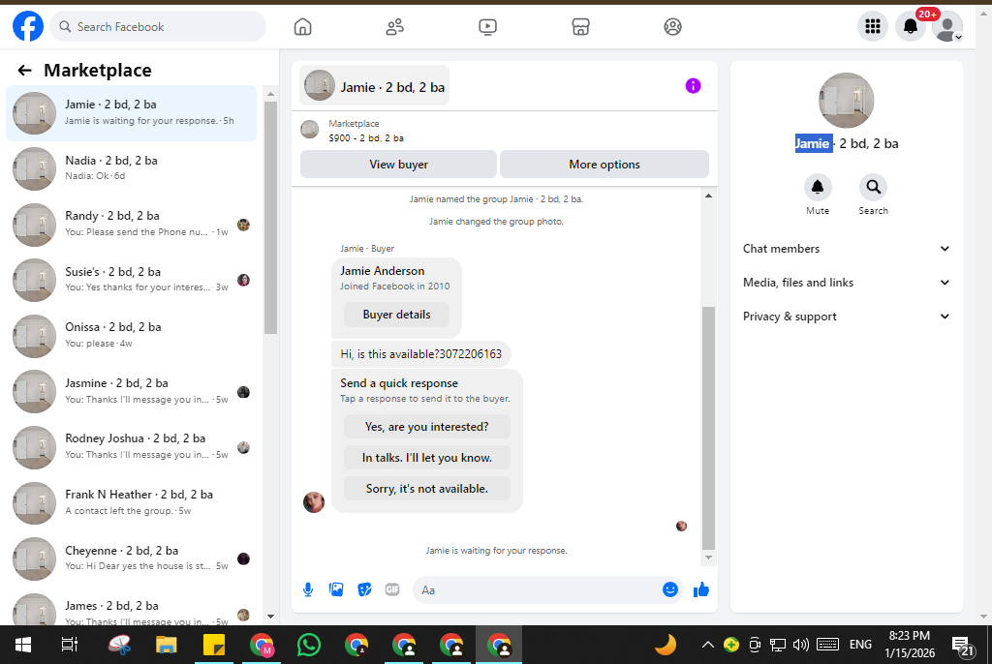Go to the Home feed icon

(303, 26)
